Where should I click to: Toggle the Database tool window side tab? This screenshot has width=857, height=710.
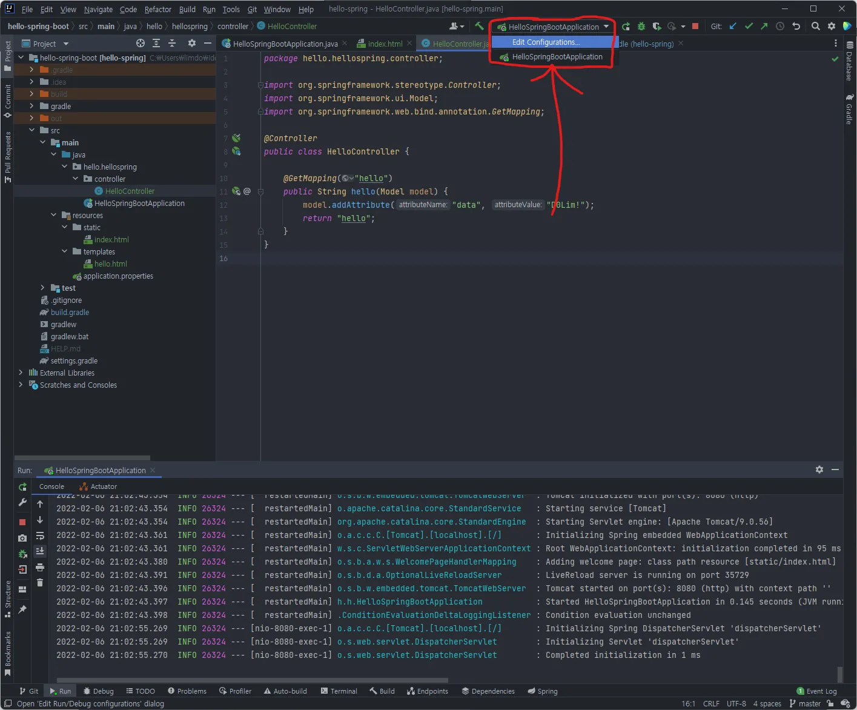click(x=850, y=61)
